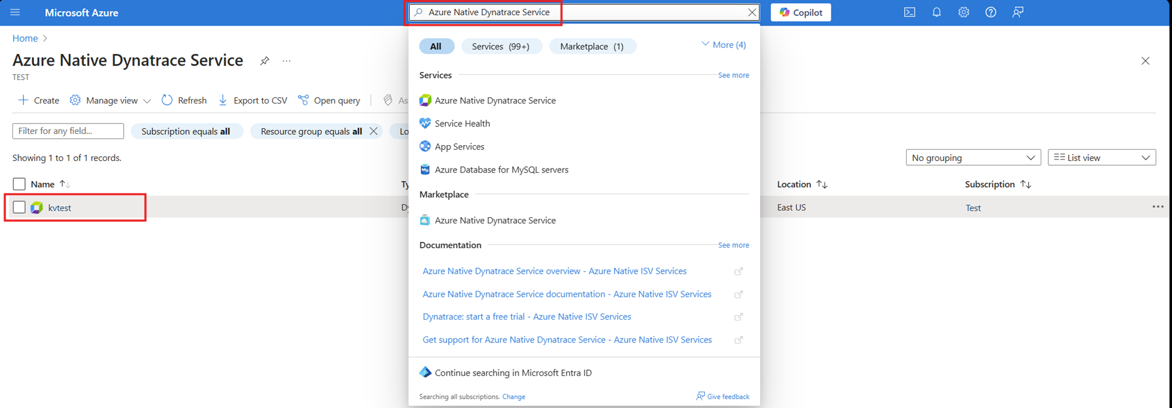
Task: Edit the Resource group equals all filter
Action: coord(311,131)
